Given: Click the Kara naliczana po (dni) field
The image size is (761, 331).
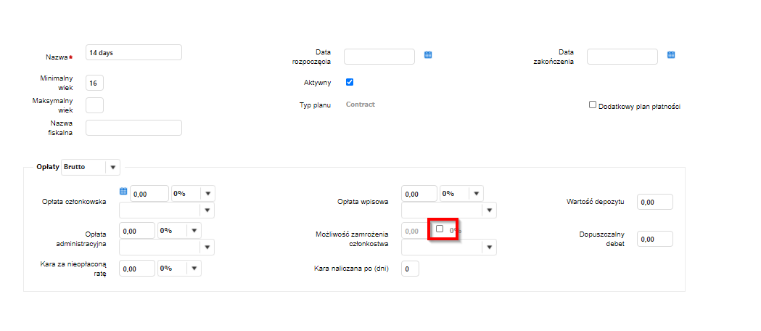Looking at the screenshot, I should tap(410, 269).
